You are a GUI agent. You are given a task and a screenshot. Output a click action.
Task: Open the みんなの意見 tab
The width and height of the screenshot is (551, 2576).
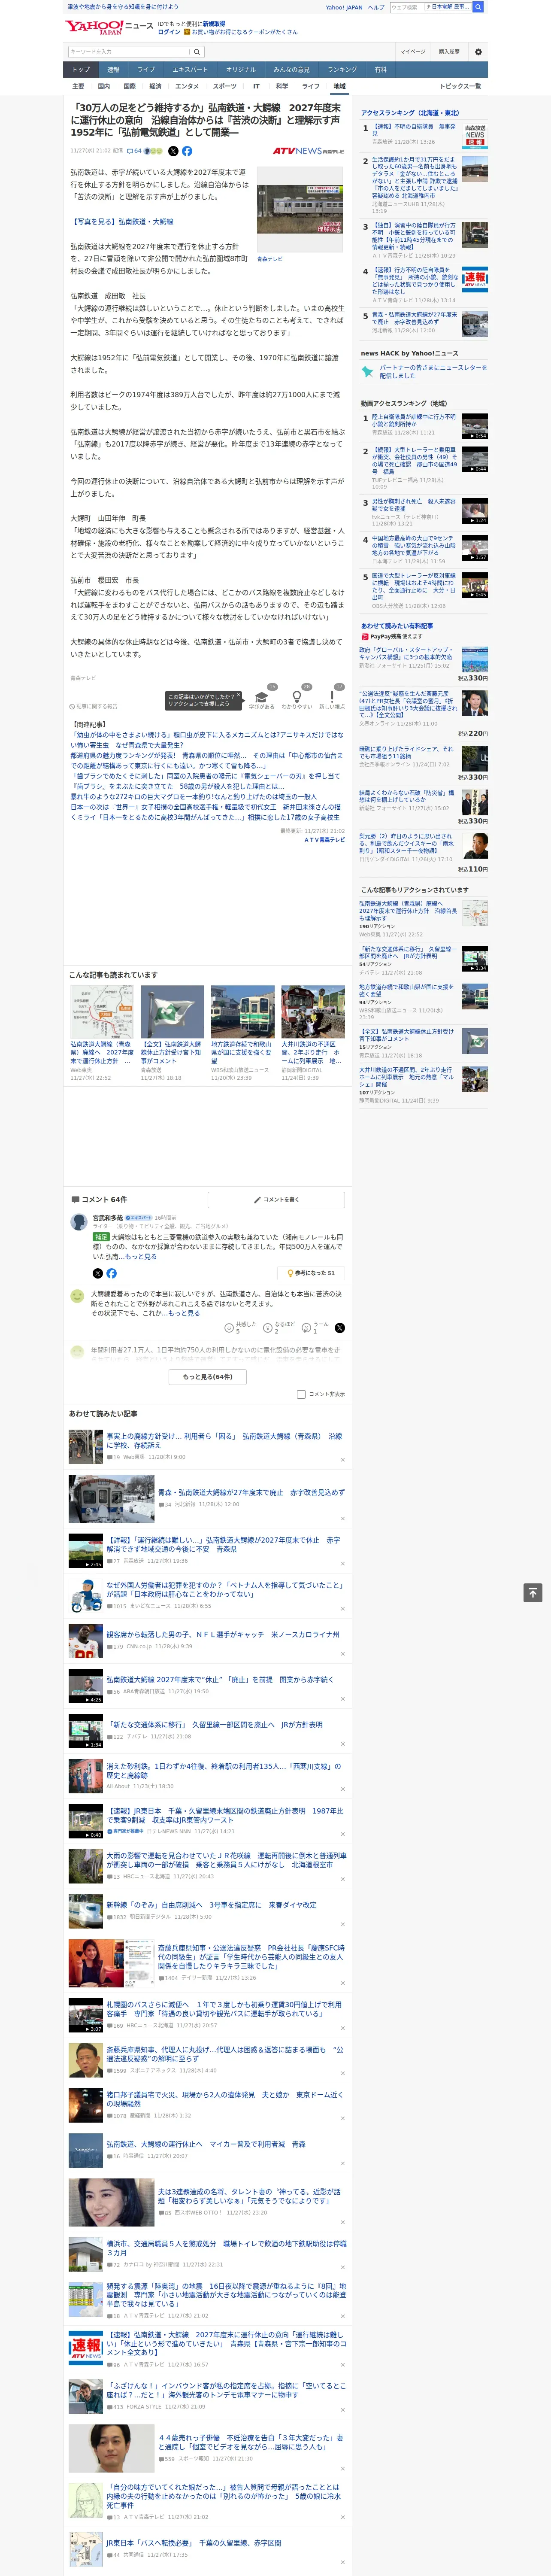tap(291, 70)
